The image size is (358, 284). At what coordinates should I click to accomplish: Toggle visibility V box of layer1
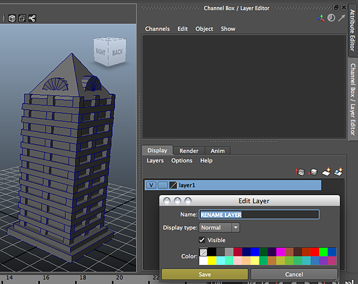tap(151, 185)
